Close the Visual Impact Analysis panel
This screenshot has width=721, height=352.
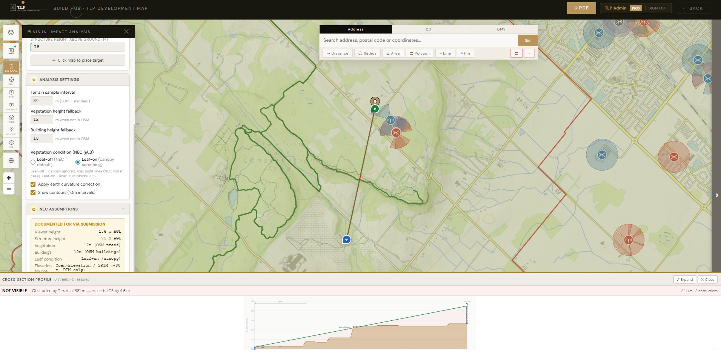coord(126,32)
